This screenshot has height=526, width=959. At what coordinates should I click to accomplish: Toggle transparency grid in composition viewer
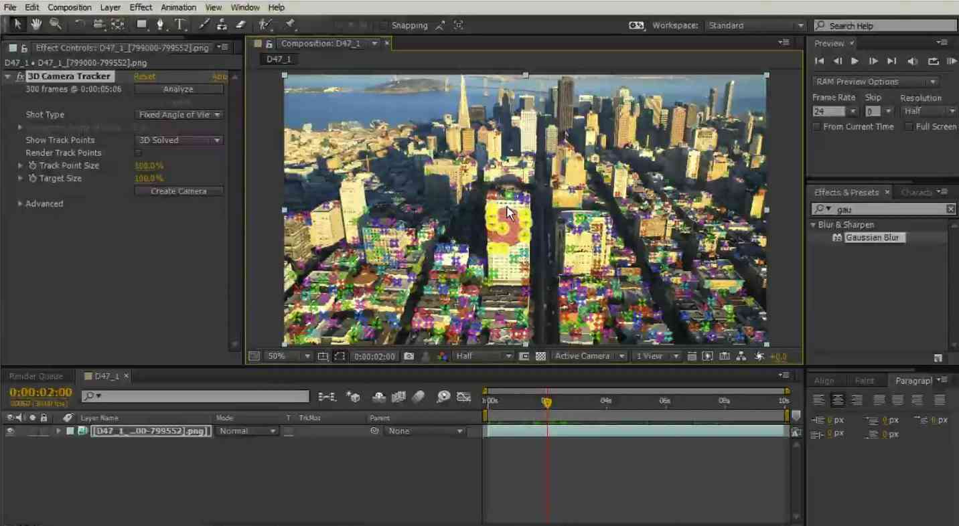pyautogui.click(x=540, y=357)
